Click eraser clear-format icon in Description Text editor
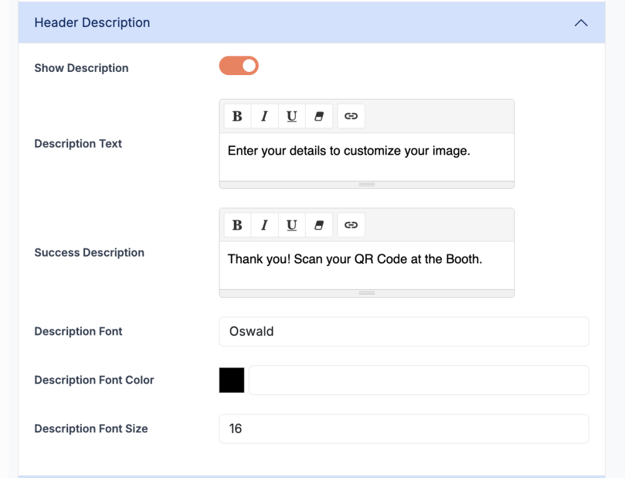This screenshot has height=478, width=625. click(319, 116)
